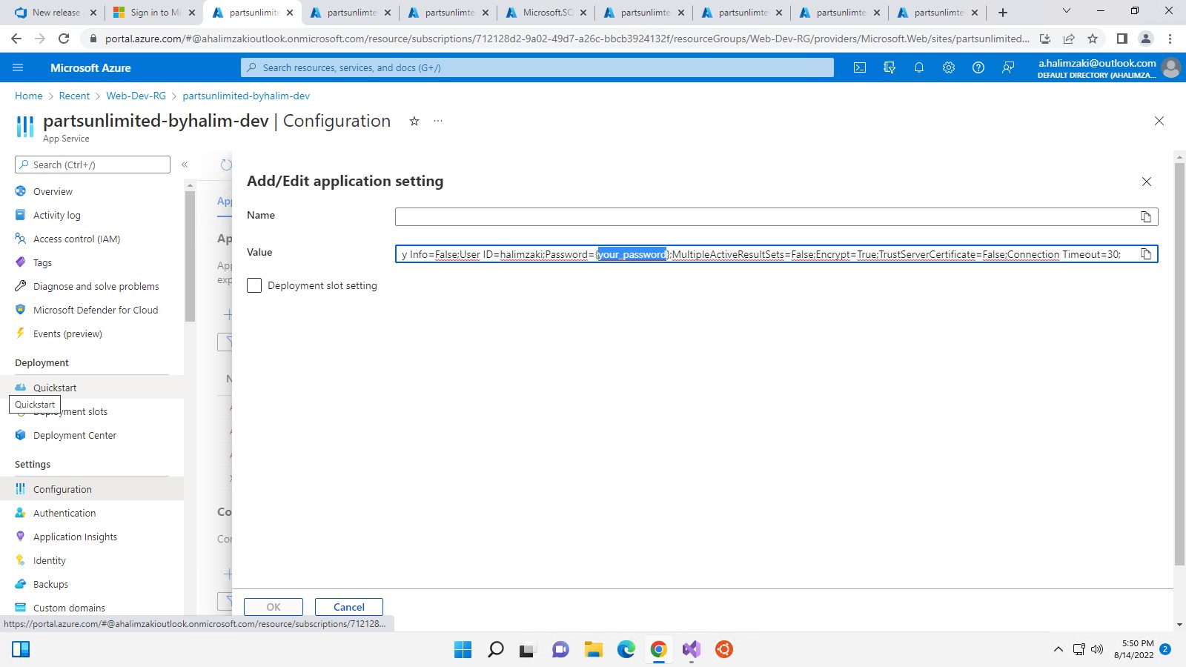Open the Azure portal hamburger menu
1186x667 pixels.
click(x=18, y=67)
